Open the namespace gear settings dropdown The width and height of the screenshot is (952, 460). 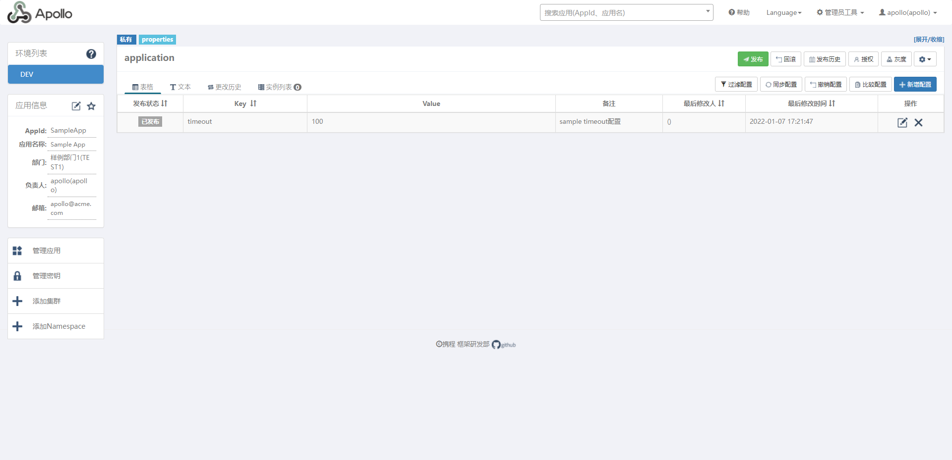tap(925, 59)
